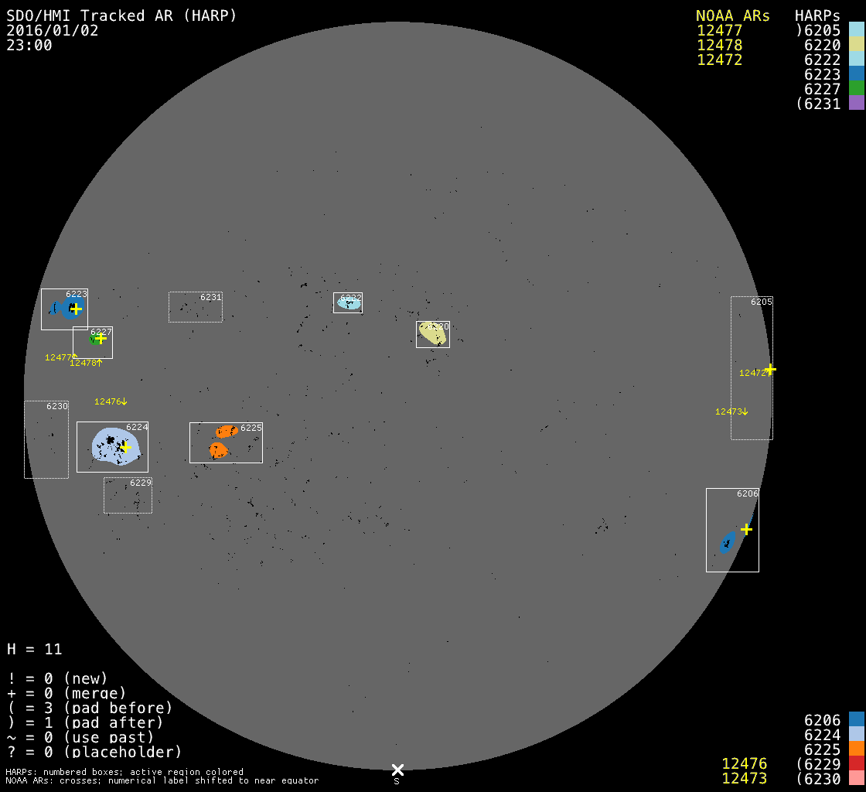
Task: Click the green swatch next to 6227
Action: [x=856, y=89]
